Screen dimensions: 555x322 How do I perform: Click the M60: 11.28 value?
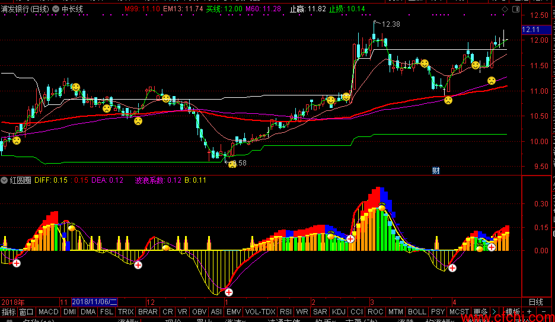tap(263, 9)
